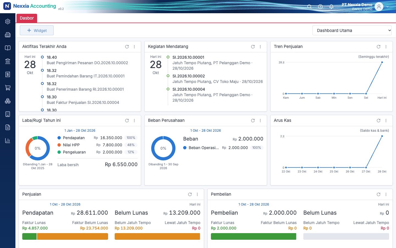Open options menu of Tren Penjualan
The height and width of the screenshot is (248, 396).
[386, 47]
